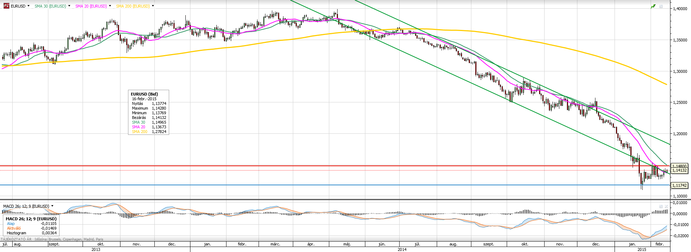Click the 2013 year label
The image size is (691, 252).
click(96, 249)
